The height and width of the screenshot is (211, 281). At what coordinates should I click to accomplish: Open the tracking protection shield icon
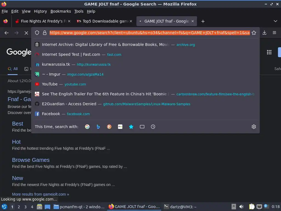pyautogui.click(x=37, y=33)
